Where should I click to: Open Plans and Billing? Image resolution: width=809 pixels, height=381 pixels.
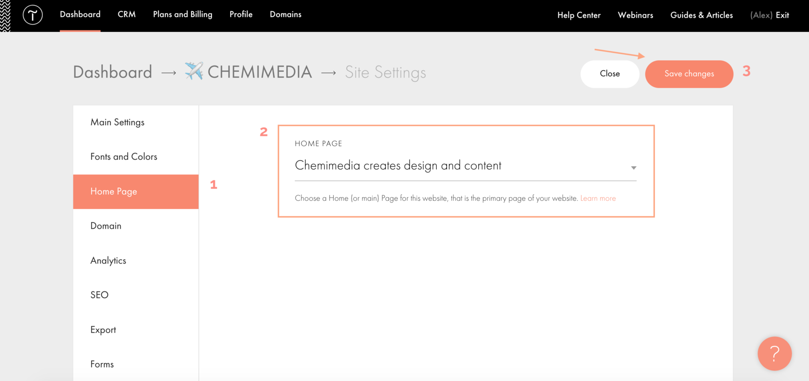click(183, 14)
